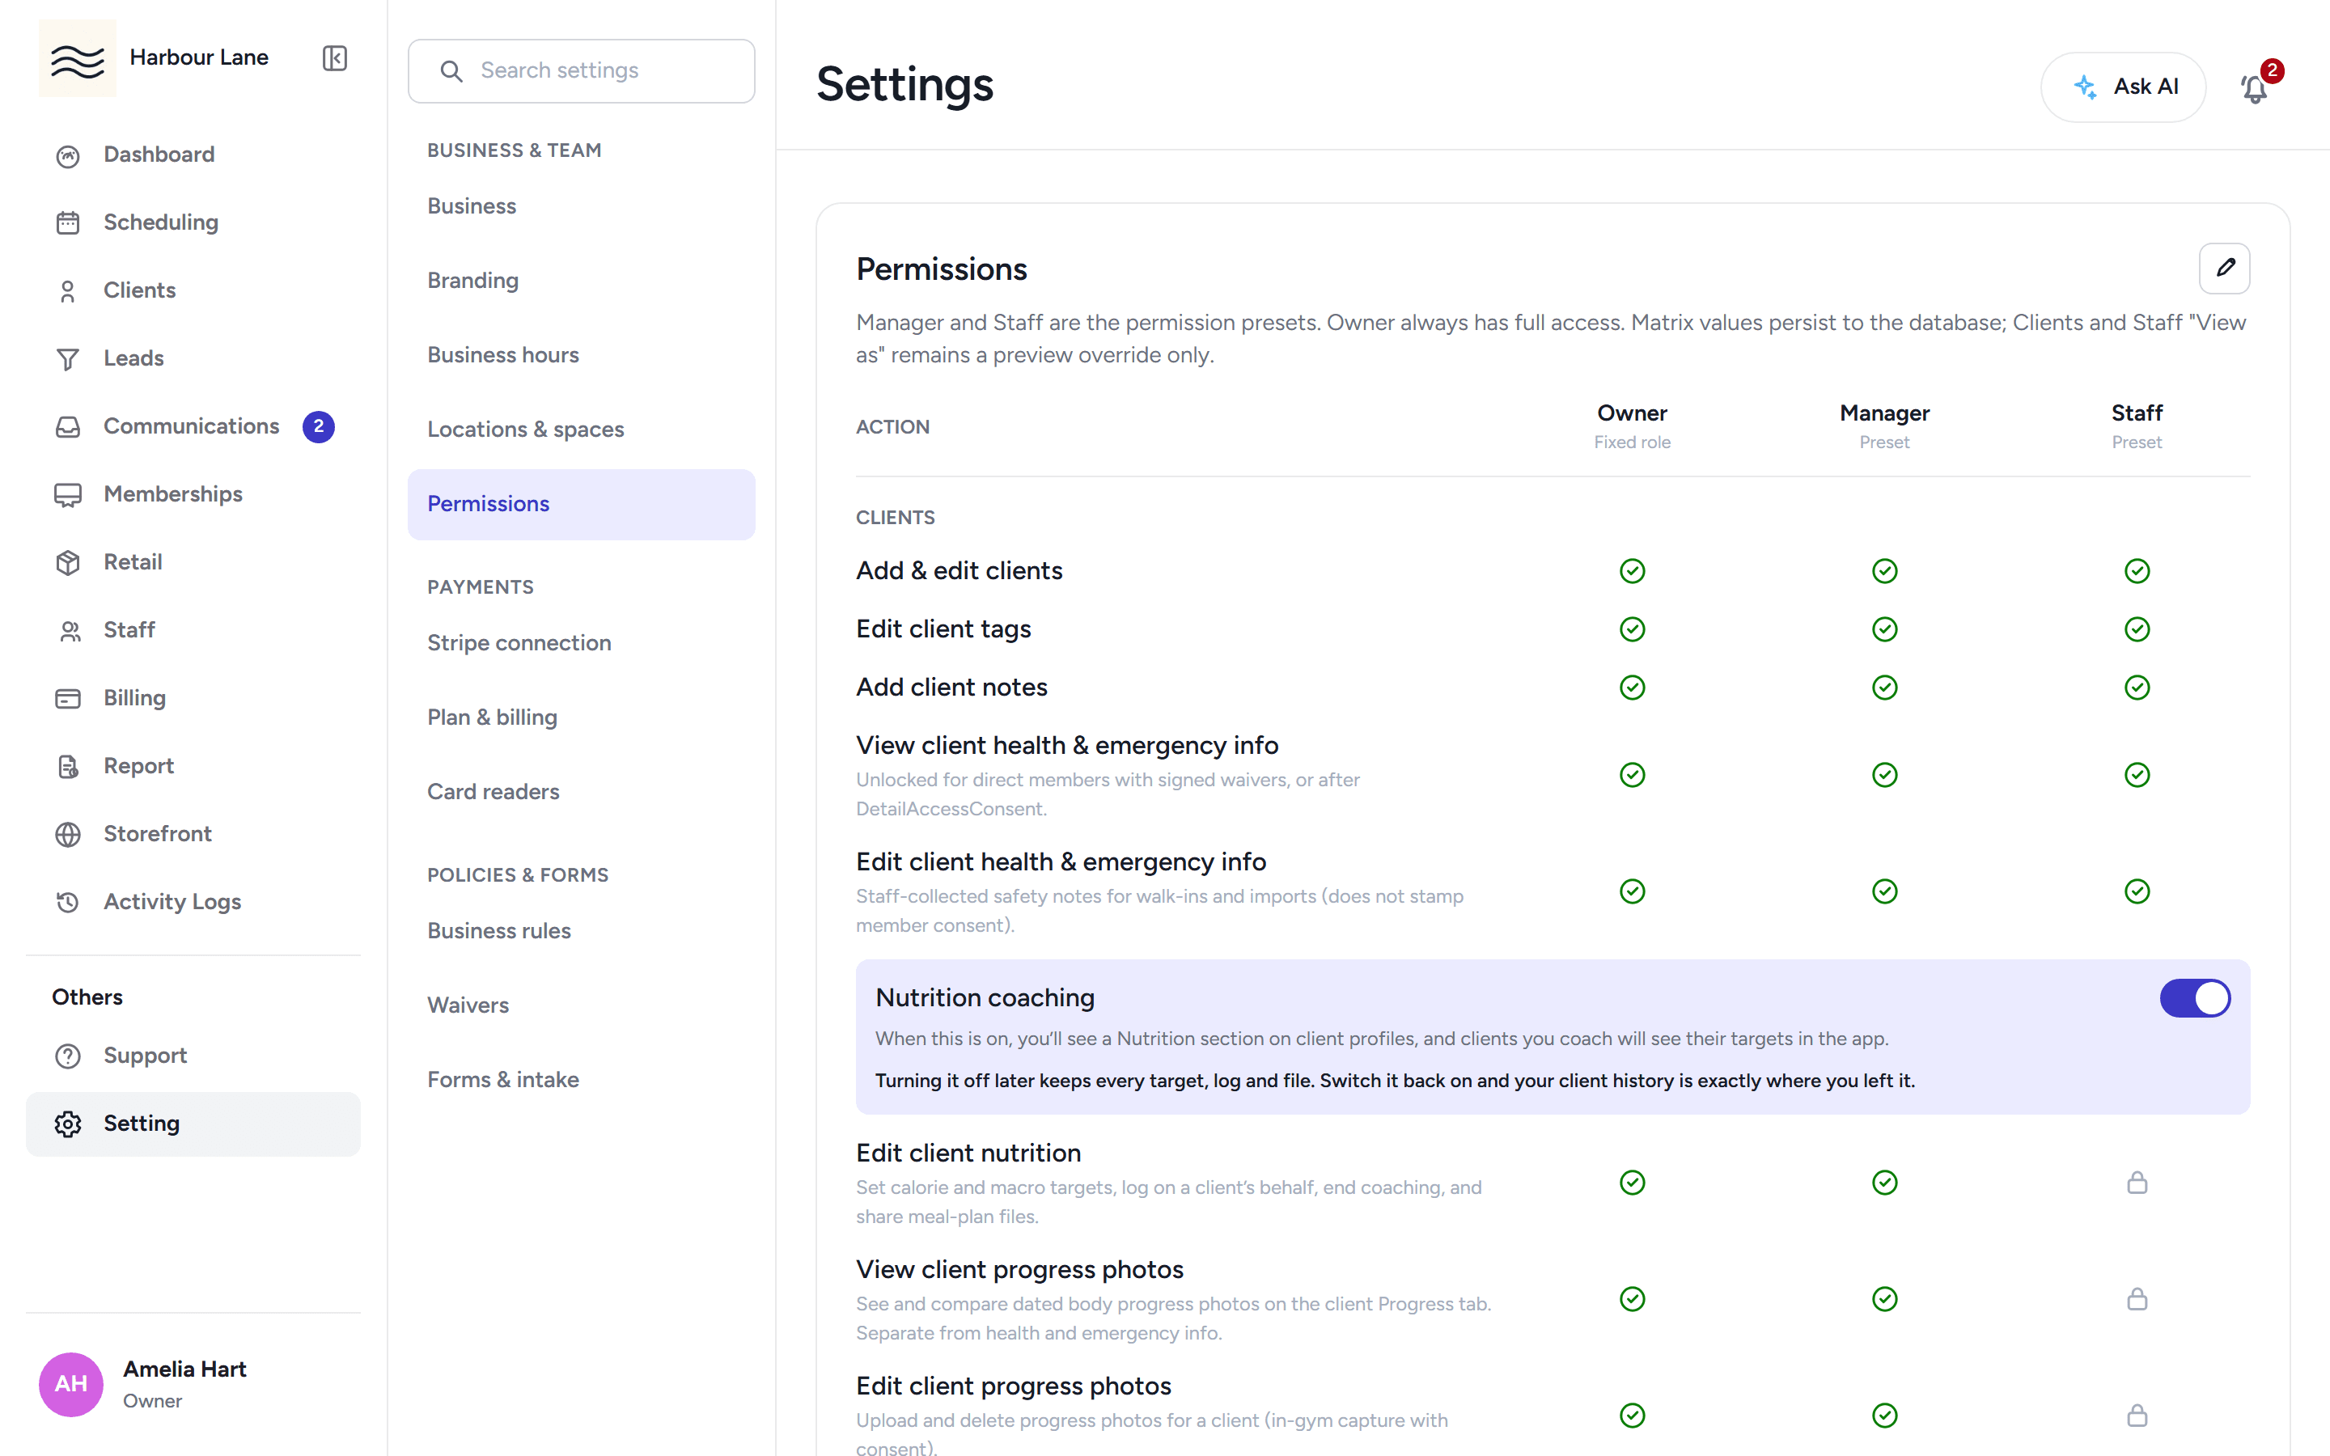Open Card readers settings

[x=581, y=792]
